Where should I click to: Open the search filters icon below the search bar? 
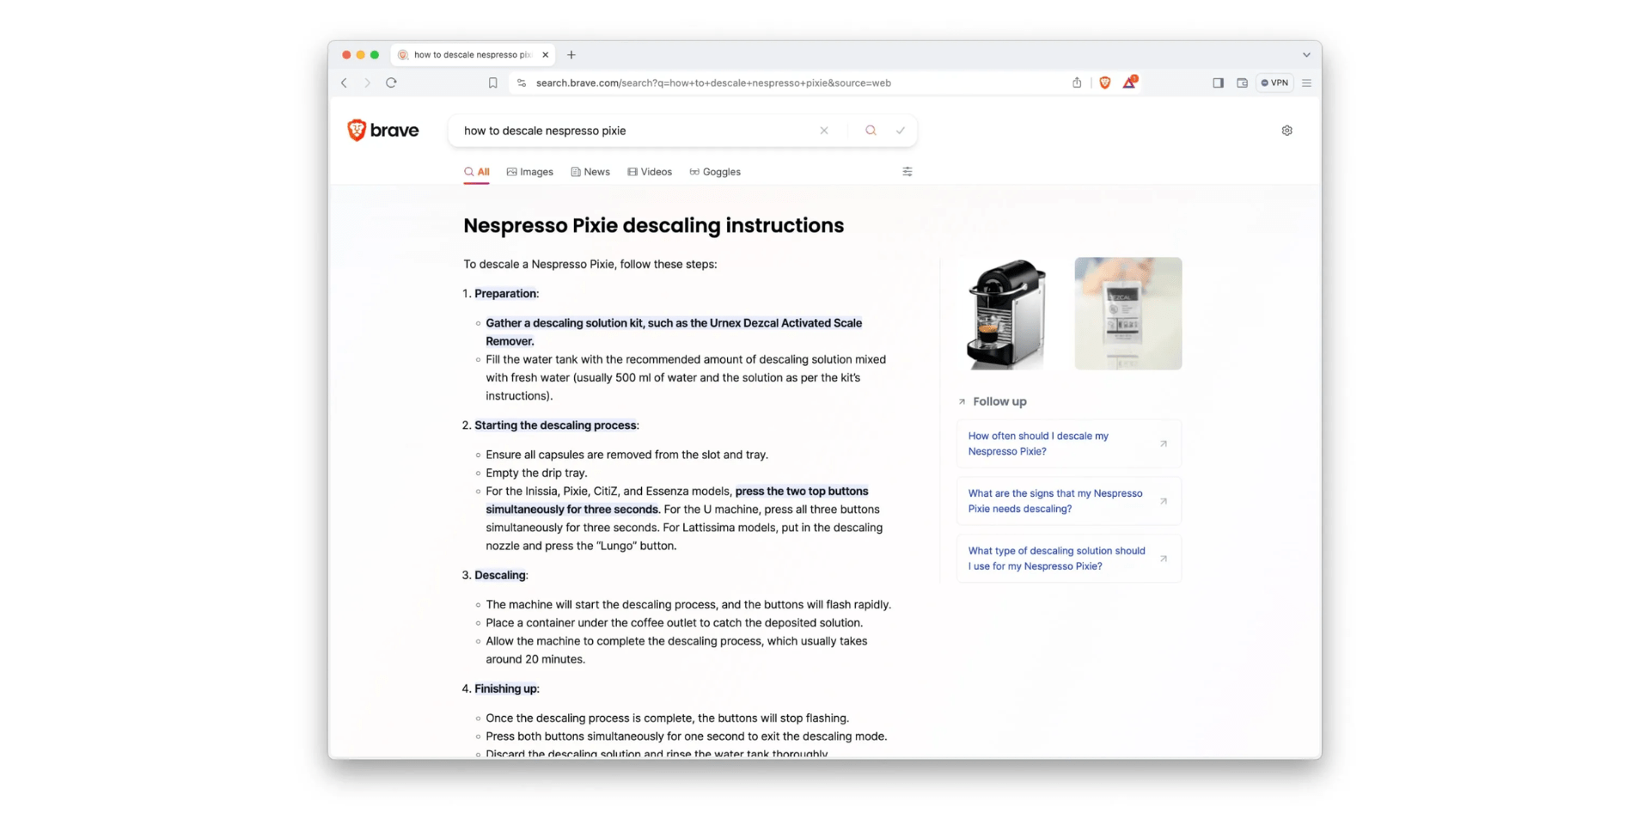(x=907, y=172)
